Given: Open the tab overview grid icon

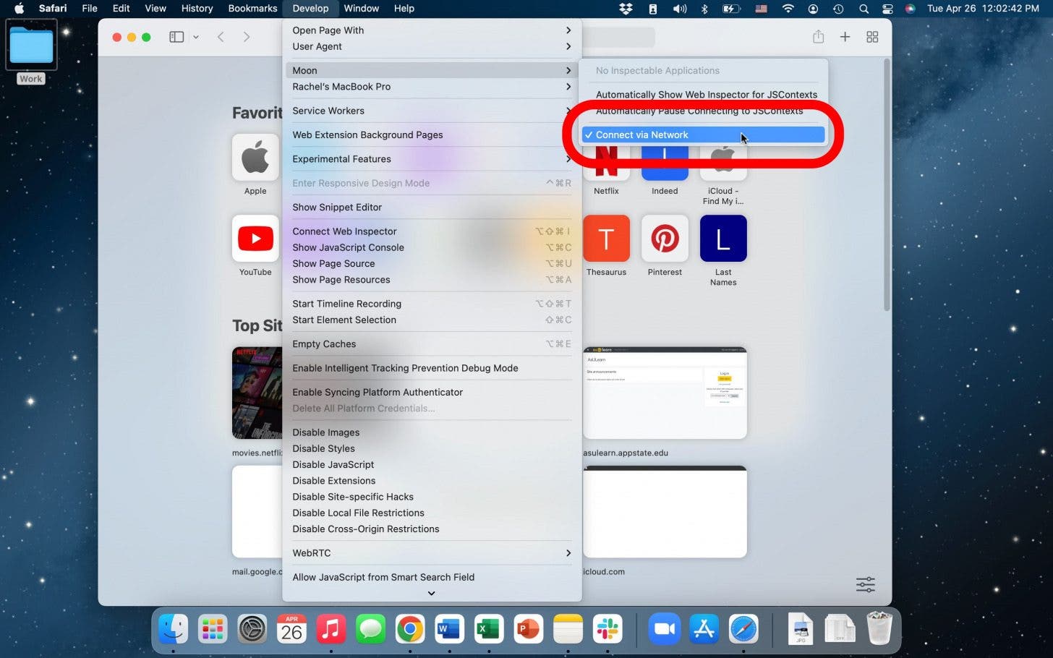Looking at the screenshot, I should coord(872,37).
